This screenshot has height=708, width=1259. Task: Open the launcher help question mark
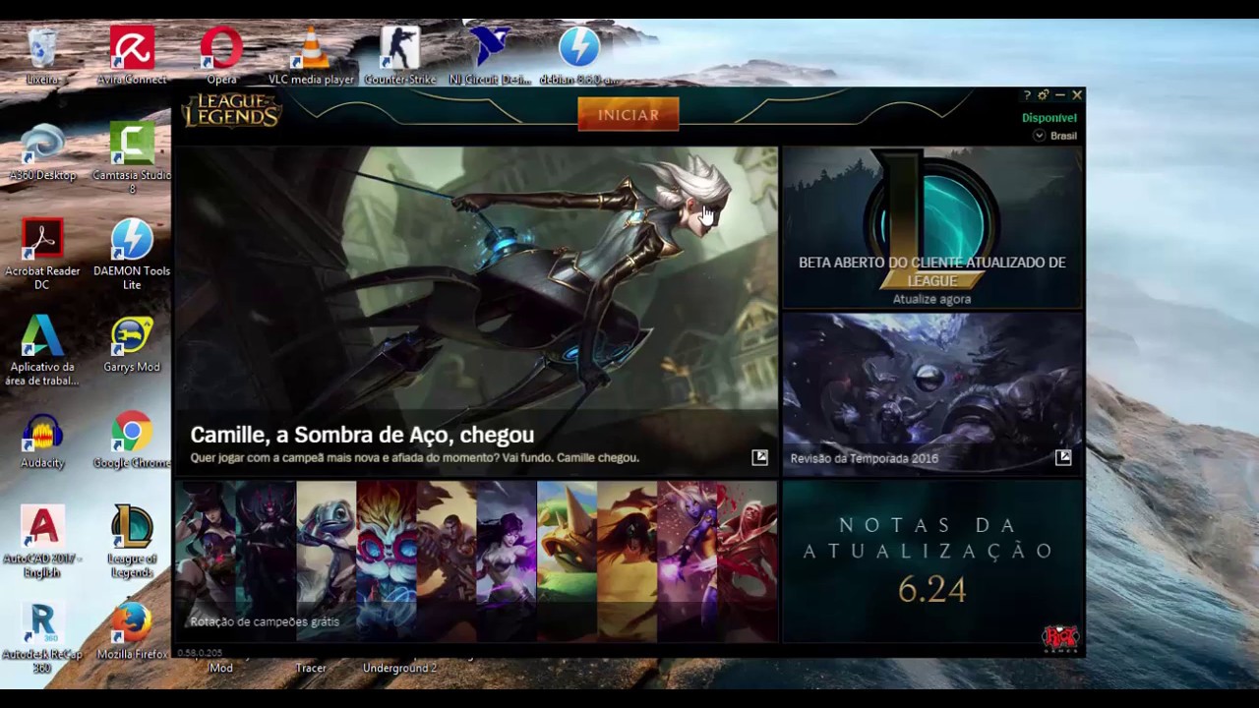click(1027, 95)
